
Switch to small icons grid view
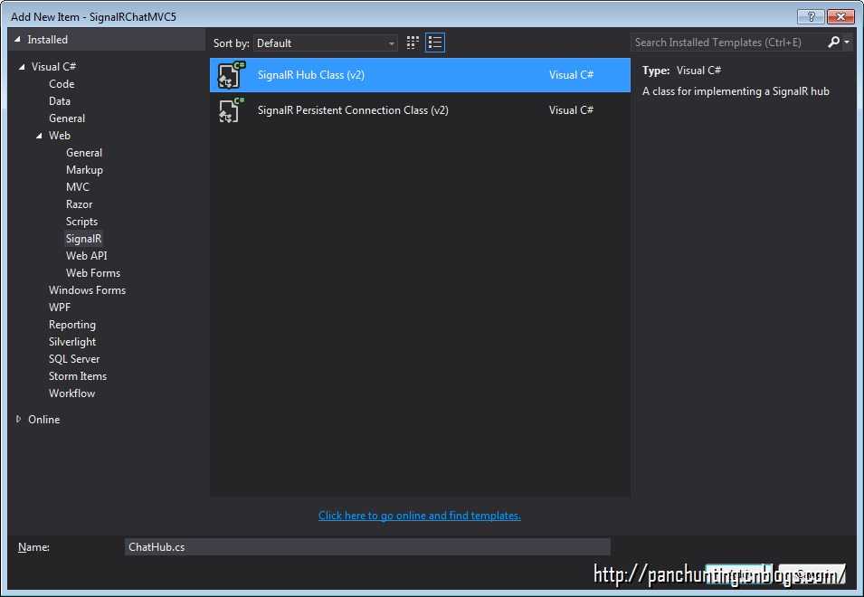tap(413, 43)
